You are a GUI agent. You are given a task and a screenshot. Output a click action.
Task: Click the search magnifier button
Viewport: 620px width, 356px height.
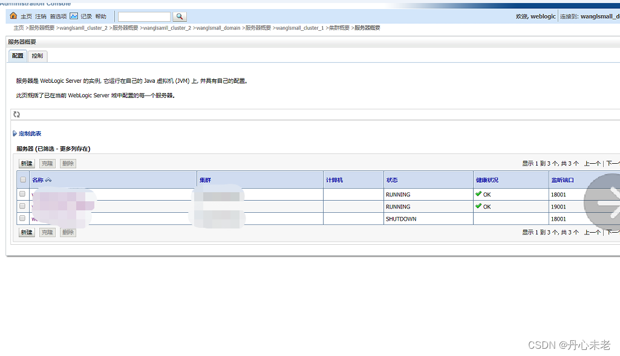click(x=180, y=16)
